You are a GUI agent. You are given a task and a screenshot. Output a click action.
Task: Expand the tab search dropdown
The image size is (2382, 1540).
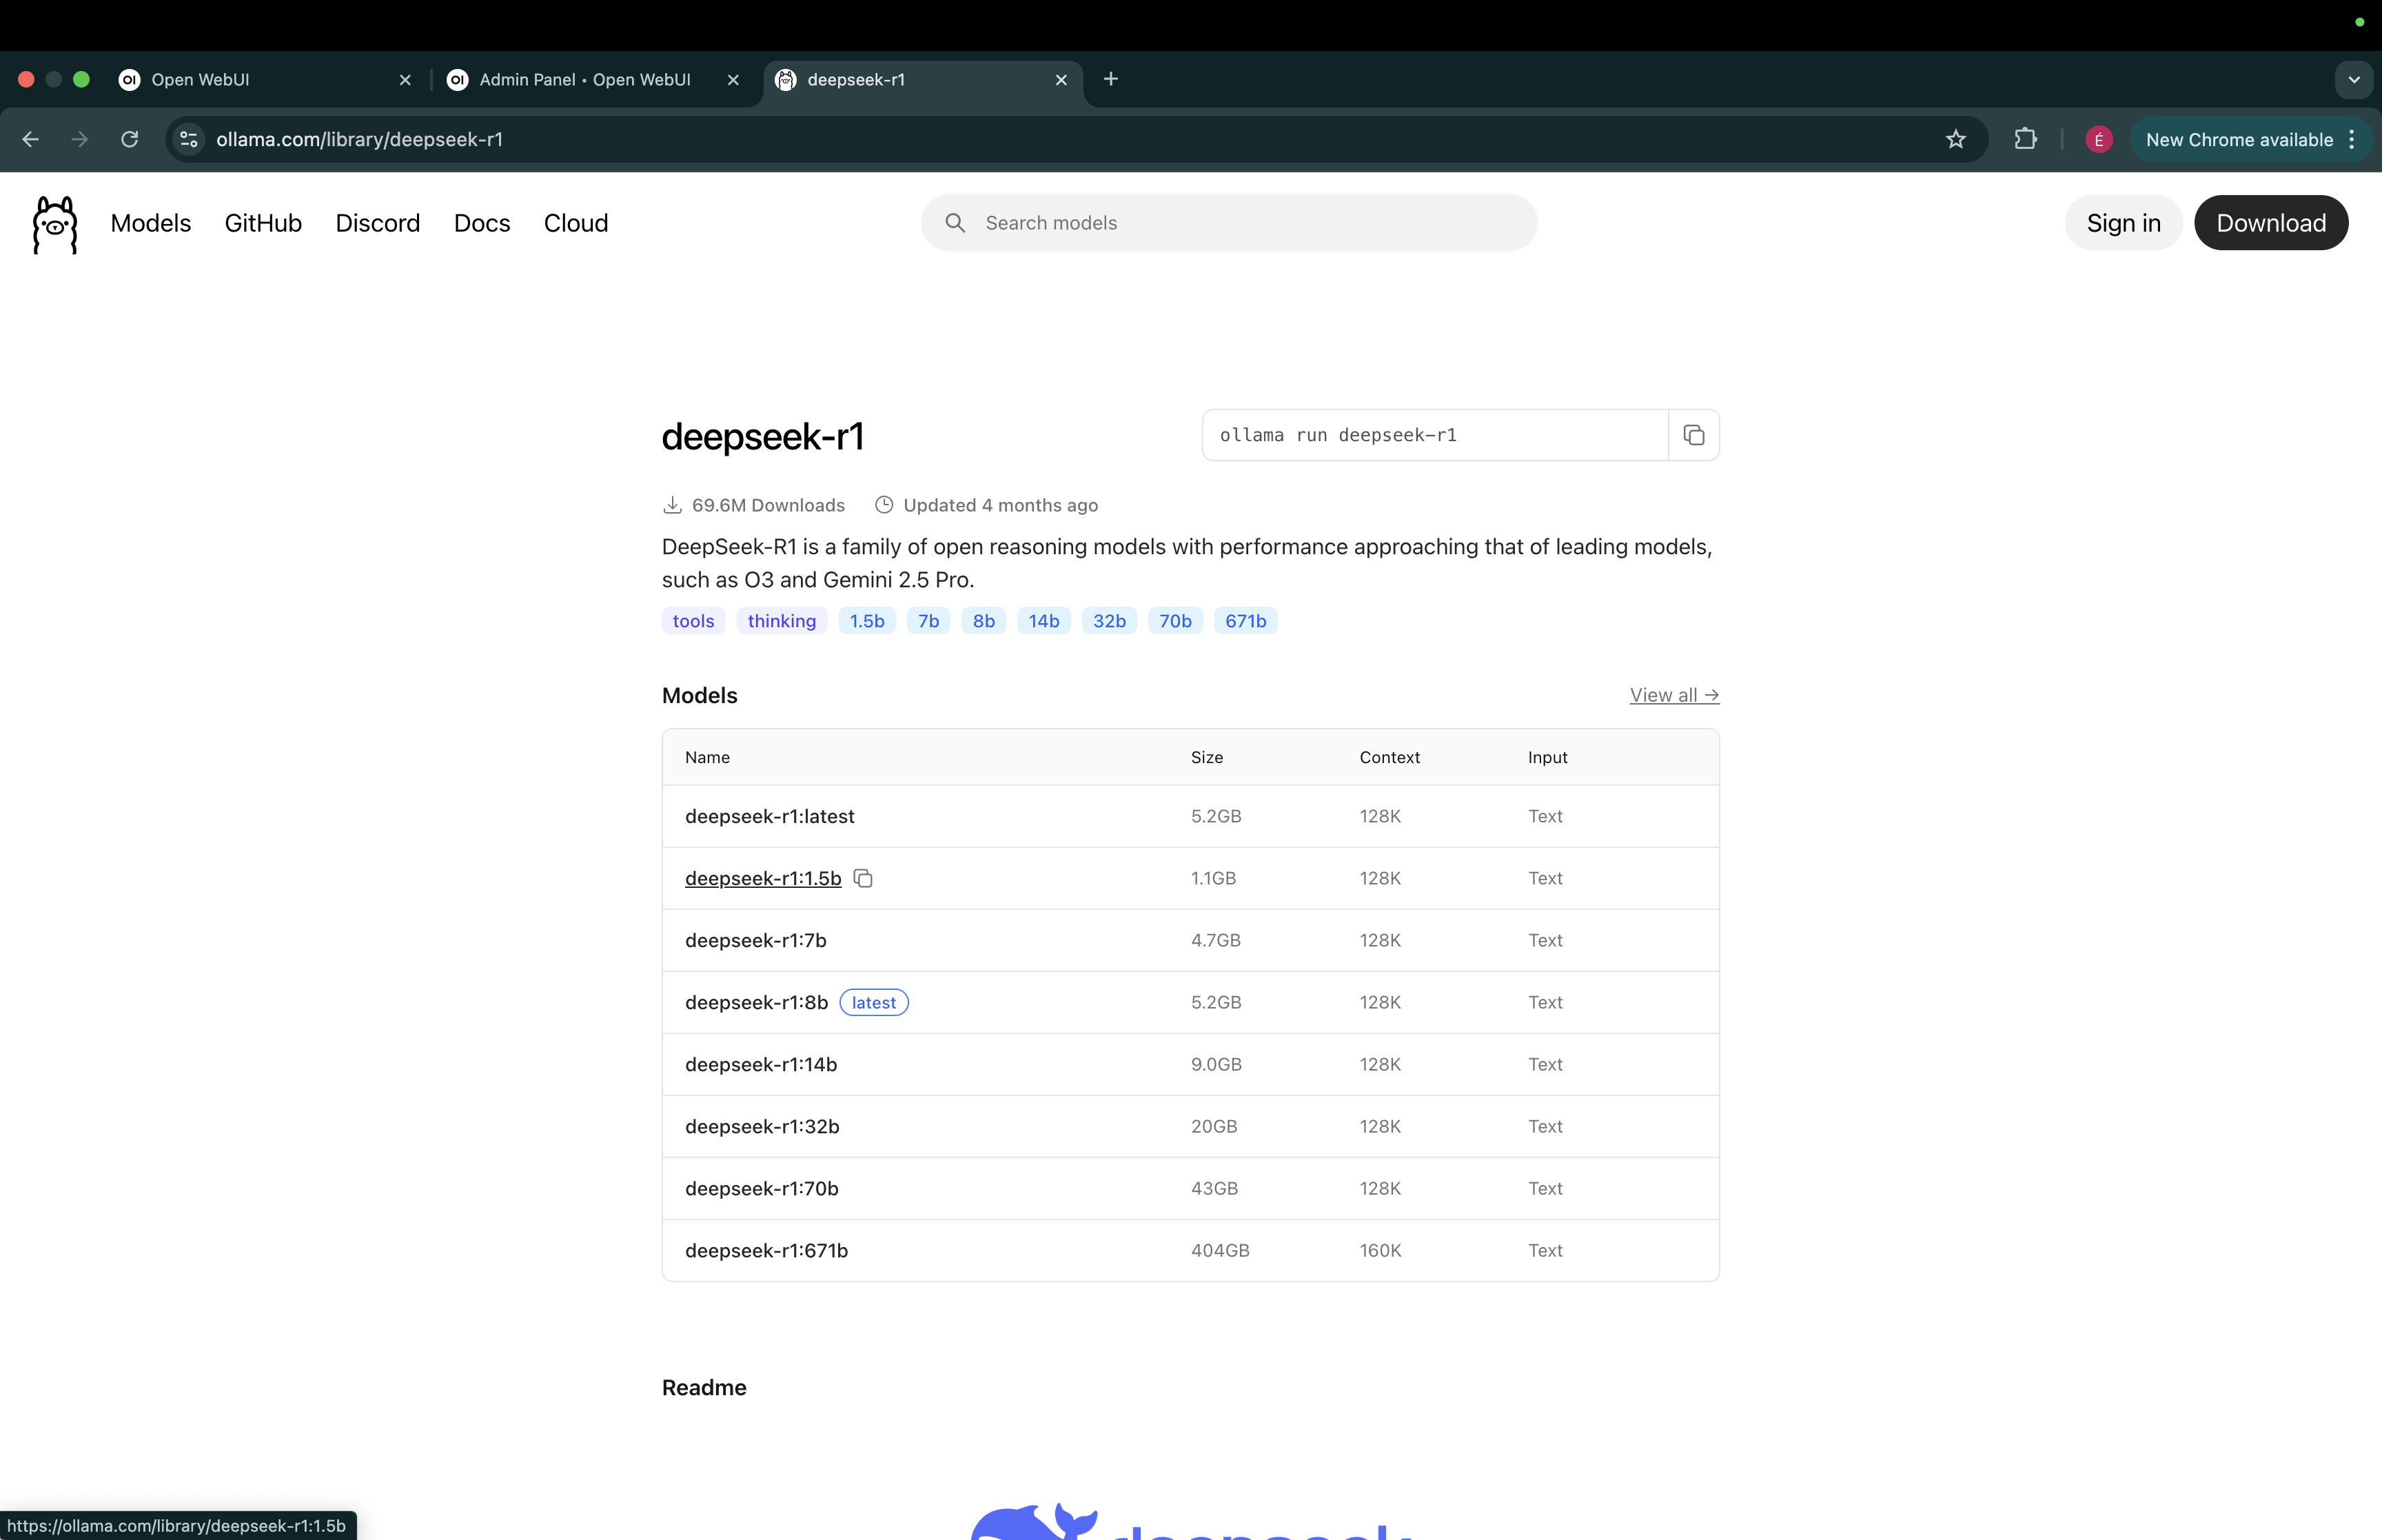(2353, 79)
